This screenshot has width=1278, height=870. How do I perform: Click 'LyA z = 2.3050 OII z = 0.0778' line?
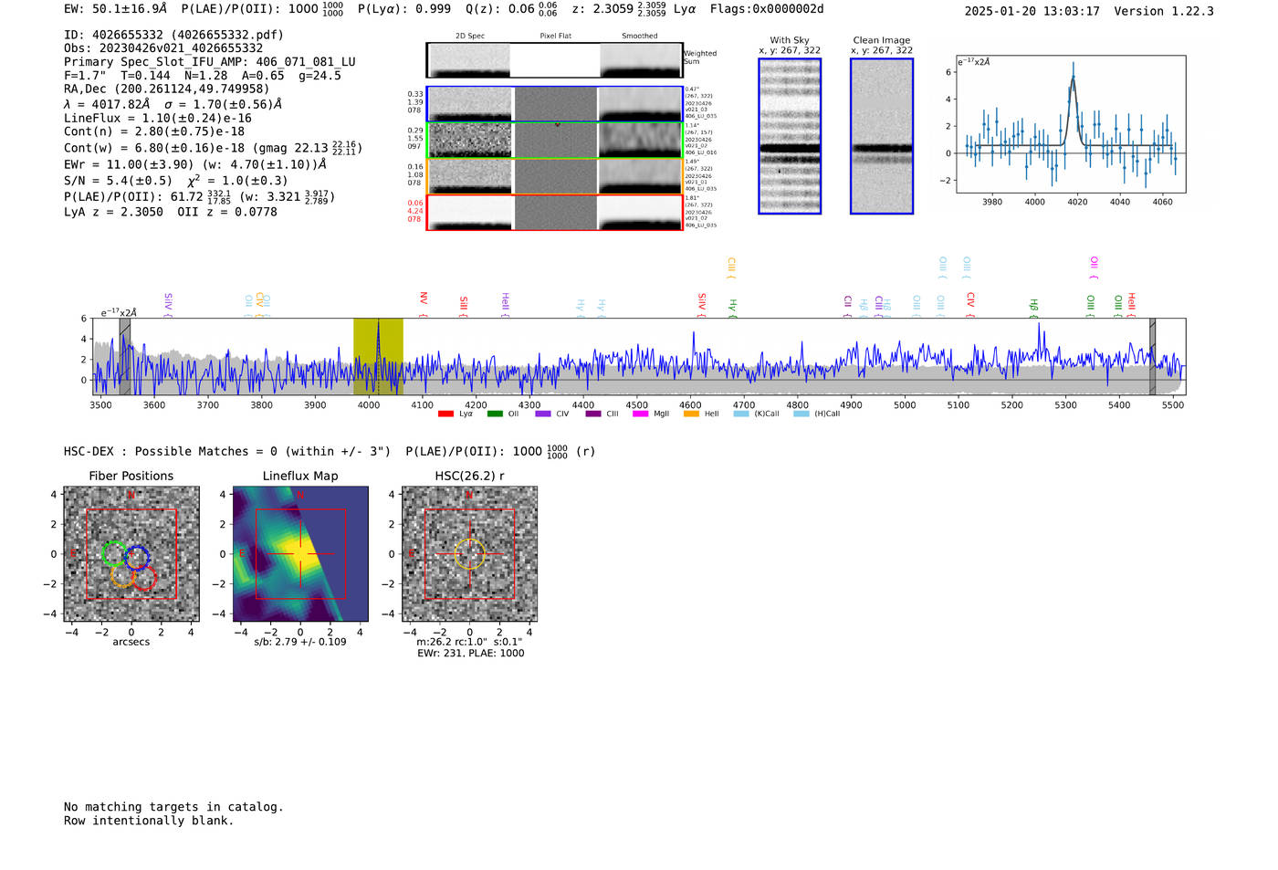coord(171,212)
